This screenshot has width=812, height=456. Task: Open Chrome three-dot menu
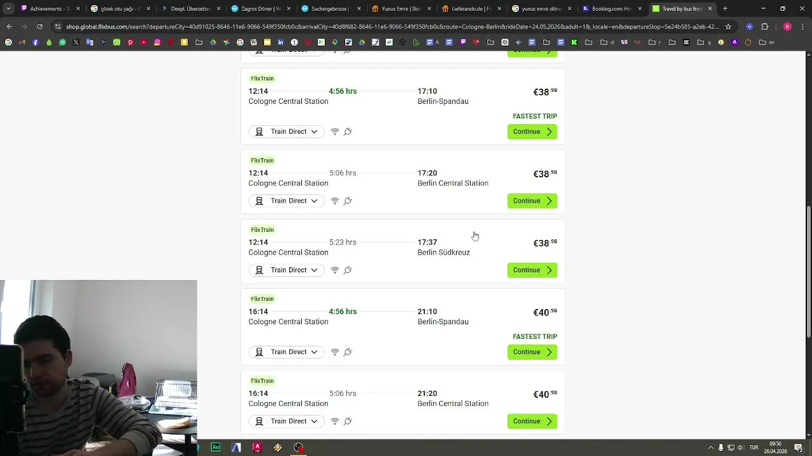[x=802, y=27]
